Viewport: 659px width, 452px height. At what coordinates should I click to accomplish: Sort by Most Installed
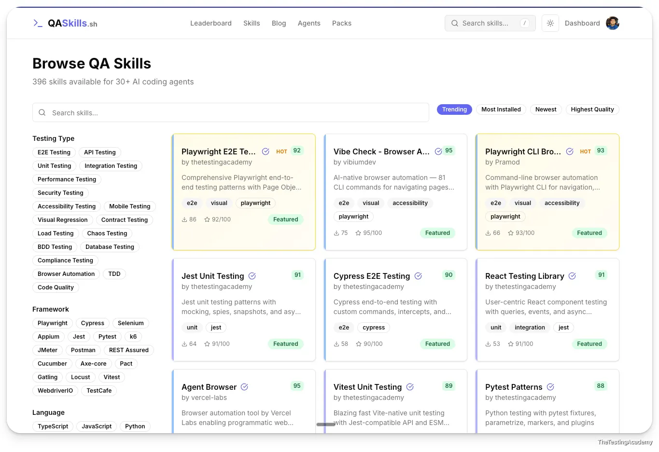click(501, 110)
